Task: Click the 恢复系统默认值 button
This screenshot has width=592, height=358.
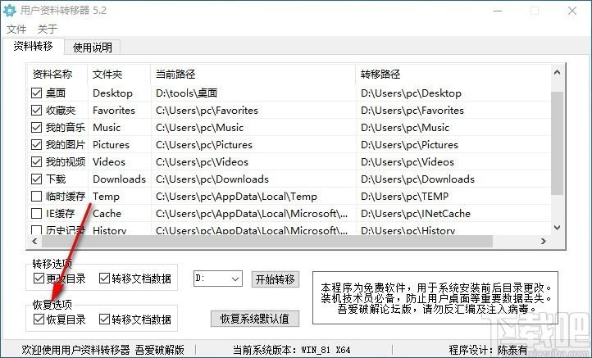Action: click(x=255, y=319)
